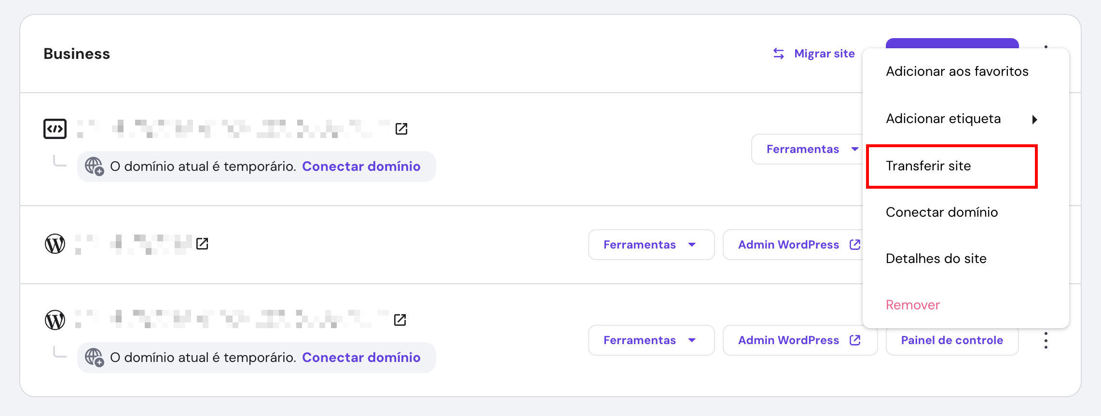
Task: Expand Ferramentas dropdown in the middle row
Action: click(x=651, y=245)
